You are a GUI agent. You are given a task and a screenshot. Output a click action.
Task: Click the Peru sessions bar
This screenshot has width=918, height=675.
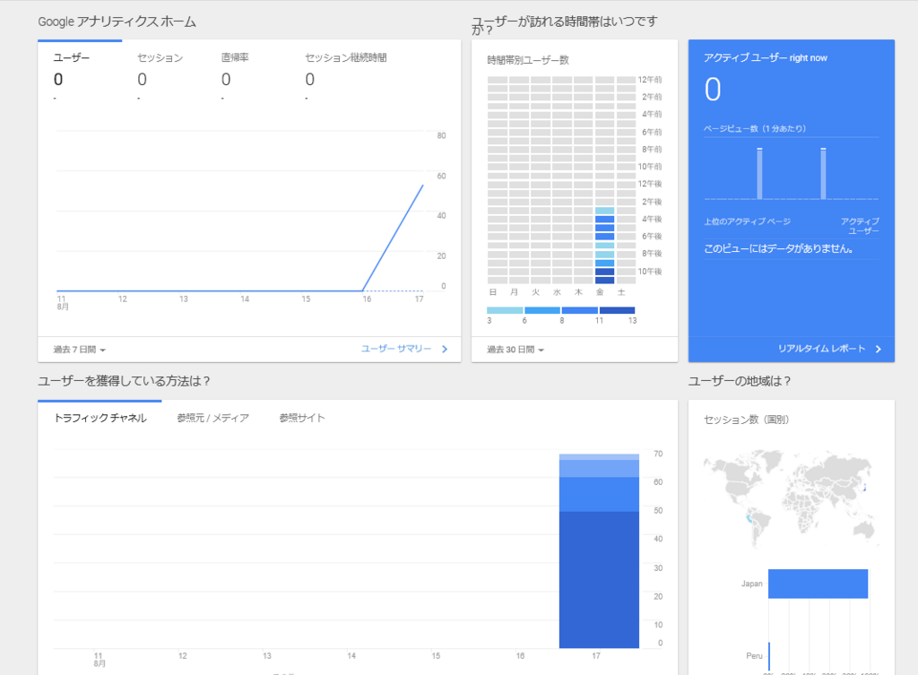[768, 655]
